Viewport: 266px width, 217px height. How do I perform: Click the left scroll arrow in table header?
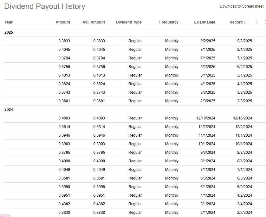pyautogui.click(x=256, y=22)
